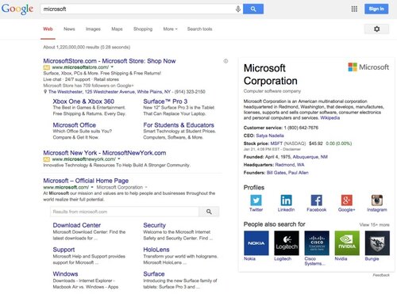Open the Satya Nadella CEO link
The width and height of the screenshot is (397, 298).
point(270,136)
